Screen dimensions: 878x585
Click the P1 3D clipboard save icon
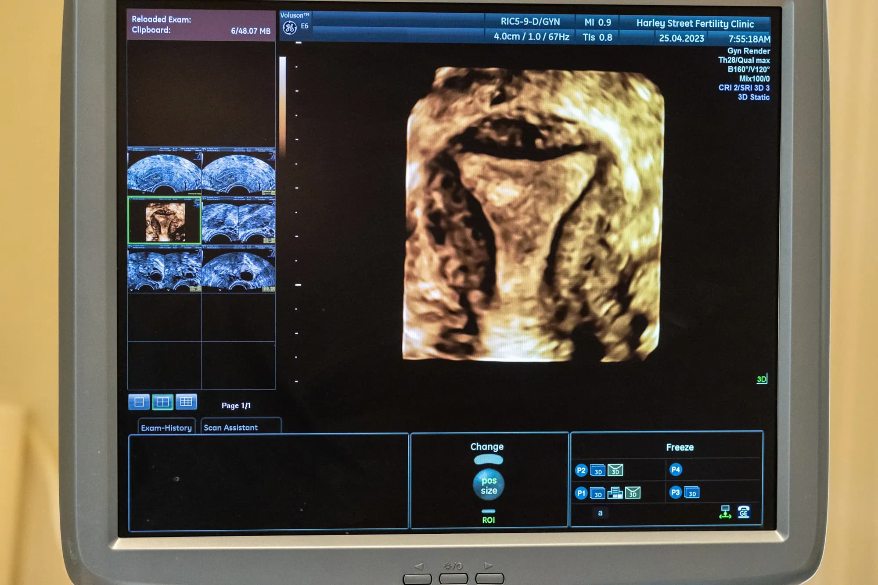point(597,493)
